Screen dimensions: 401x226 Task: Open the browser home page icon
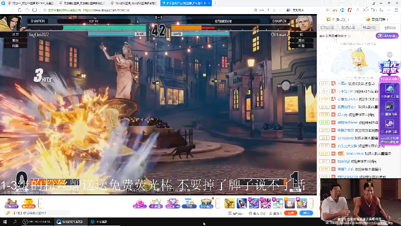click(x=27, y=10)
